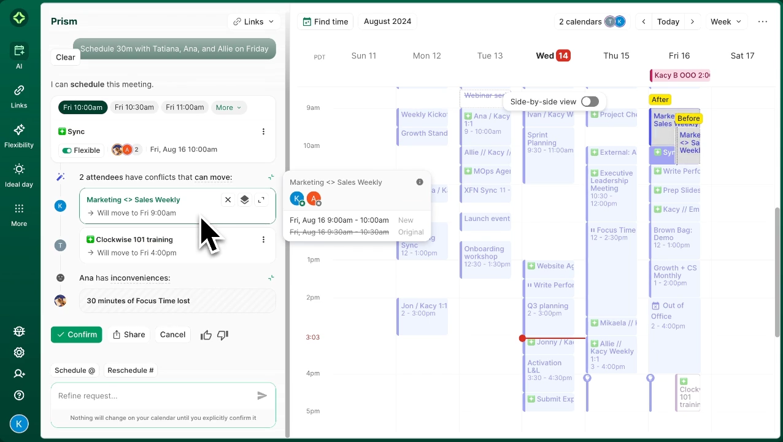This screenshot has width=783, height=442.
Task: Open Clockwise 101 training three-dot menu
Action: 263,239
